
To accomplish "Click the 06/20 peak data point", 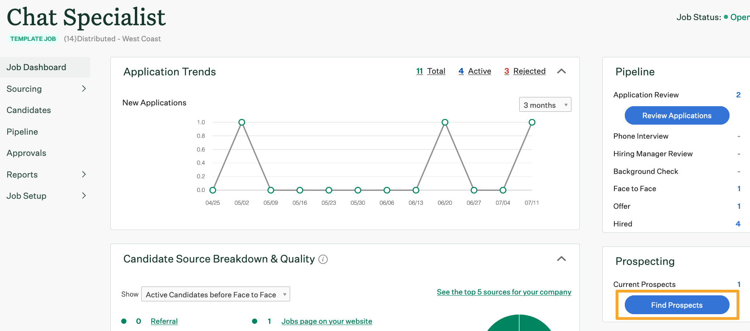I will tap(445, 122).
